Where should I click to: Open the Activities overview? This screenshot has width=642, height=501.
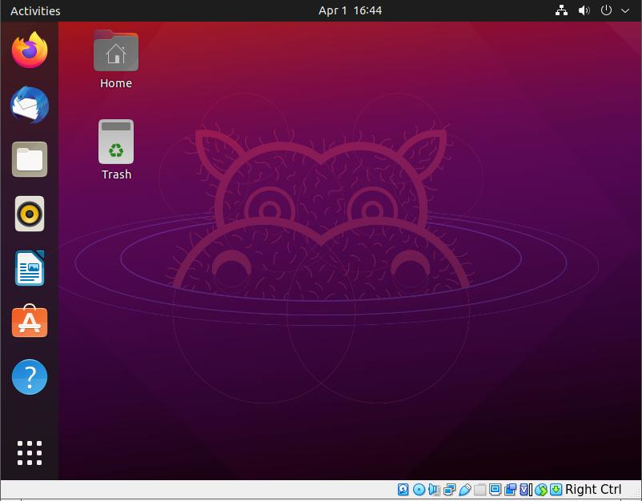35,10
